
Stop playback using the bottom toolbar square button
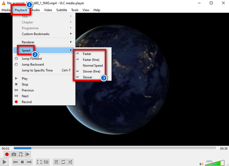pyautogui.click(x=22, y=162)
